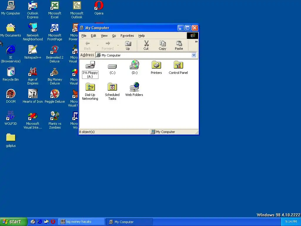The height and width of the screenshot is (226, 301).
Task: Select the (D:) CD-ROM drive icon
Action: tap(134, 67)
